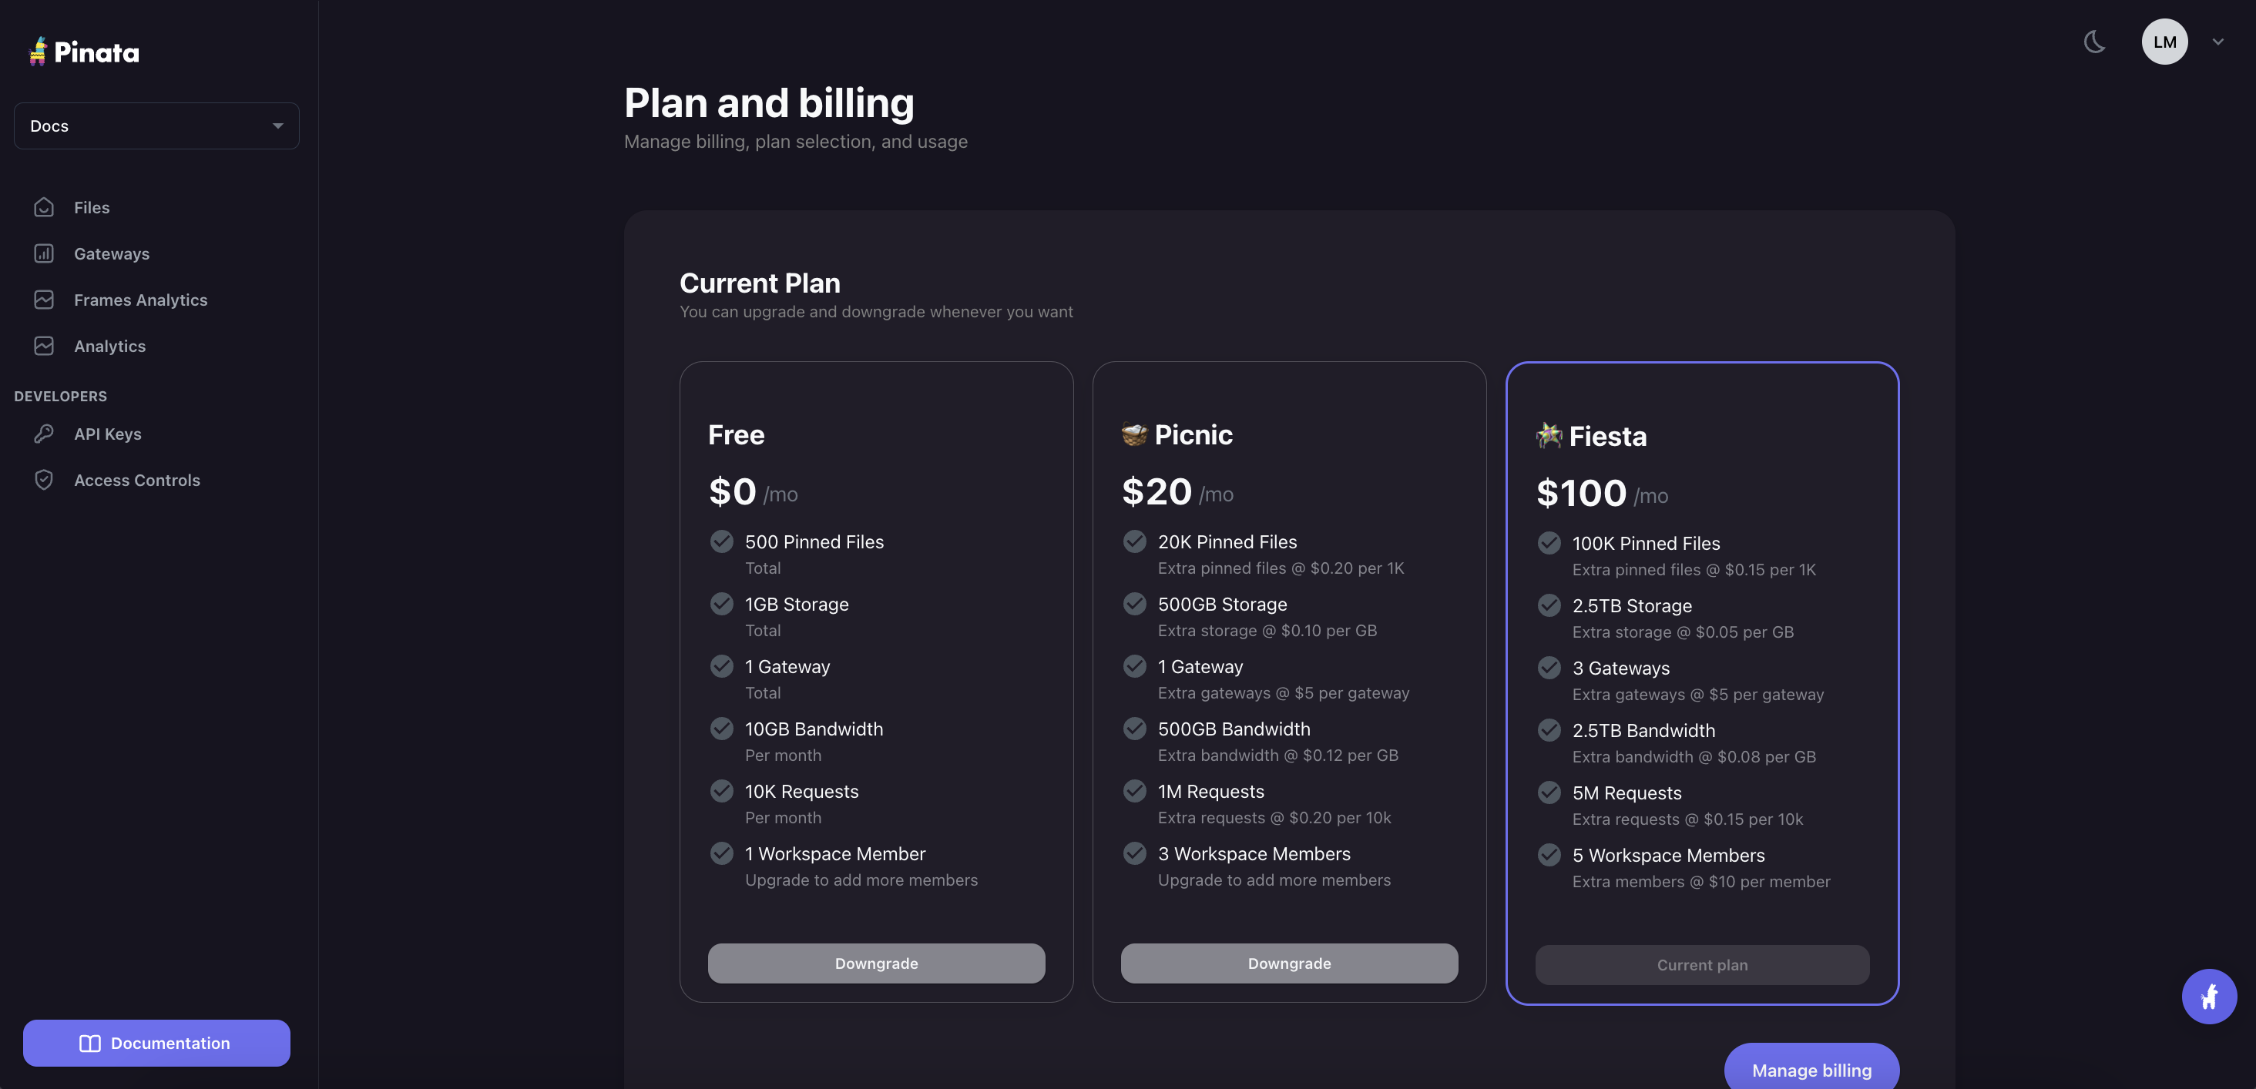Select Files in the navigation menu
This screenshot has width=2256, height=1089.
pyautogui.click(x=90, y=206)
